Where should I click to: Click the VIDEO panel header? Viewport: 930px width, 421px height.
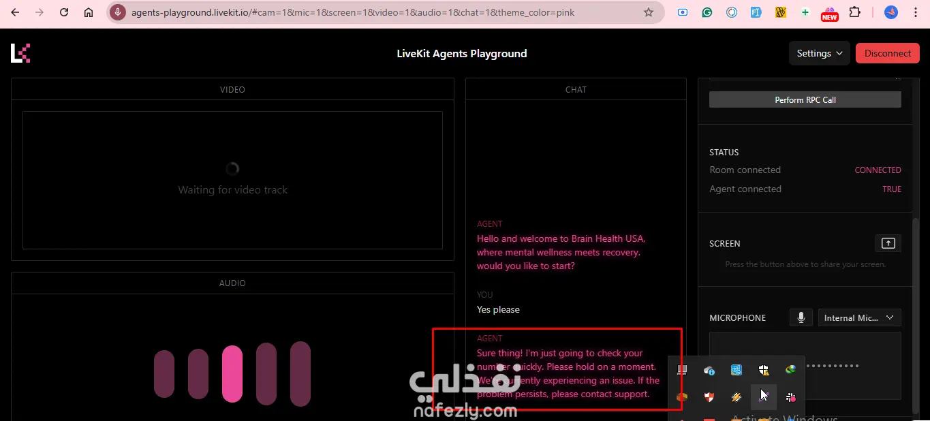pos(232,89)
